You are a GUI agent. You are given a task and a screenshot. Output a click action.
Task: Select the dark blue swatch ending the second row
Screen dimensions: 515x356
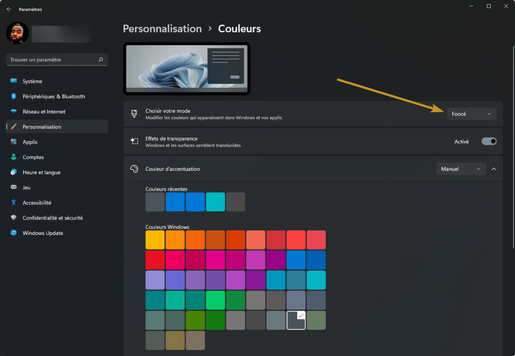pyautogui.click(x=316, y=260)
